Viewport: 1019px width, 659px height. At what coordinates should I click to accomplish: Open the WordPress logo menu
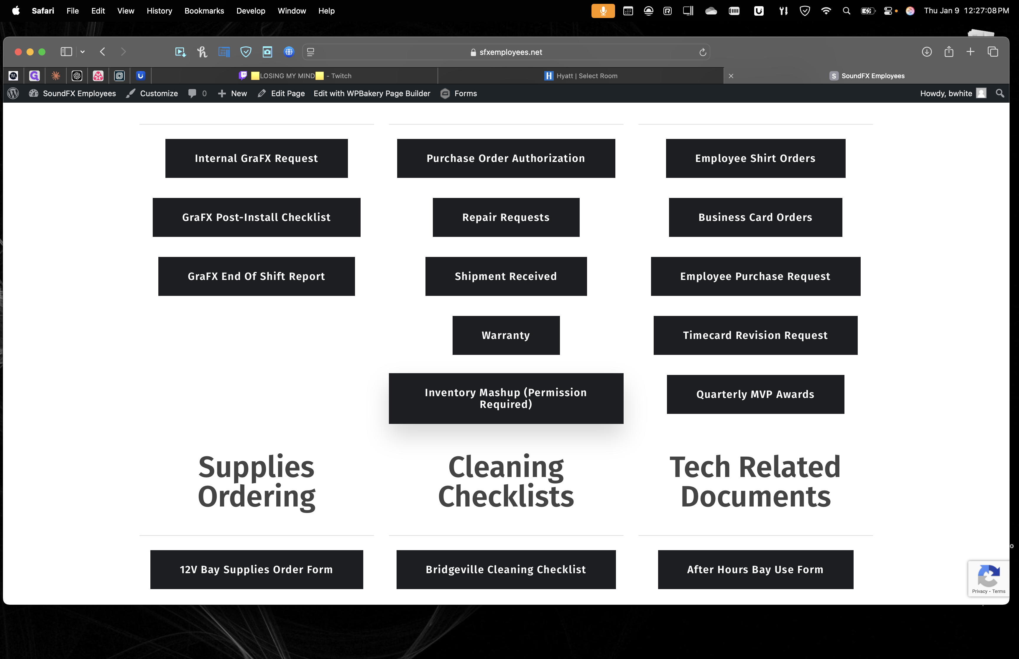pyautogui.click(x=13, y=93)
